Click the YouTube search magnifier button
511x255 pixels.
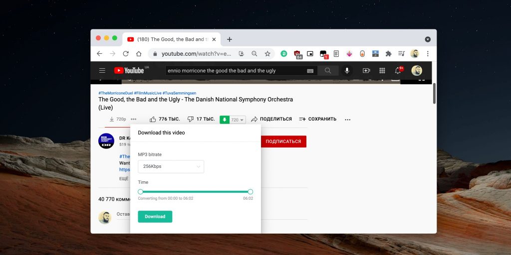(x=328, y=71)
